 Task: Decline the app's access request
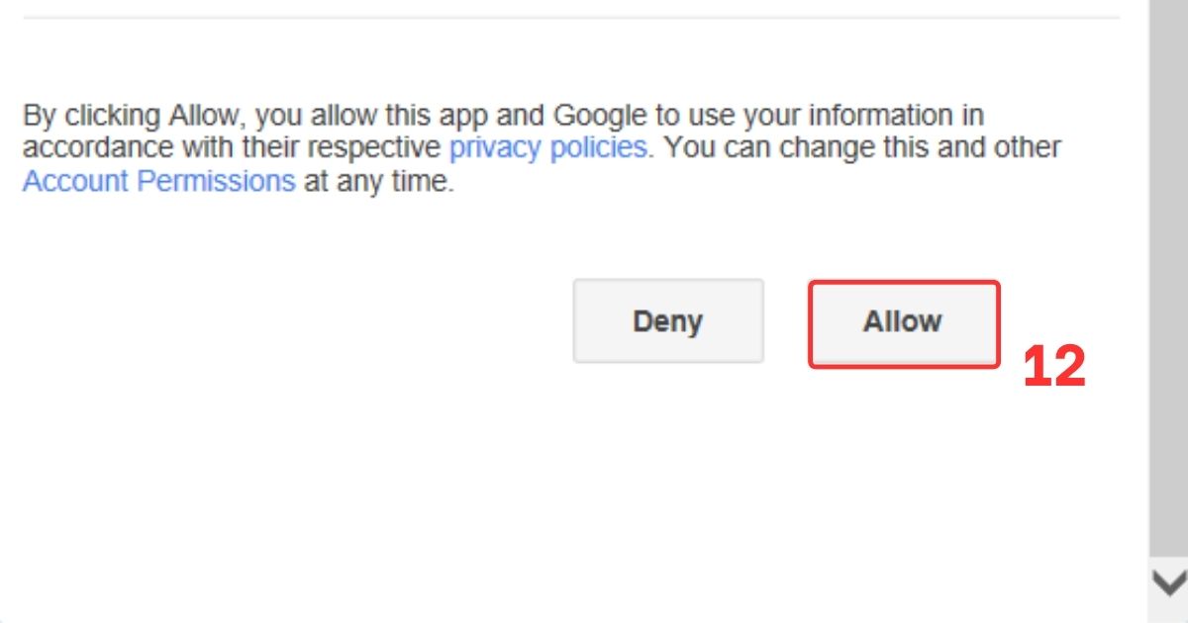[x=667, y=321]
